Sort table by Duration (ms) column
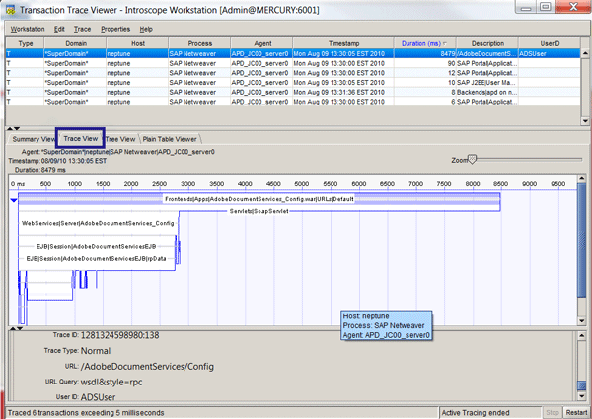 [x=420, y=43]
